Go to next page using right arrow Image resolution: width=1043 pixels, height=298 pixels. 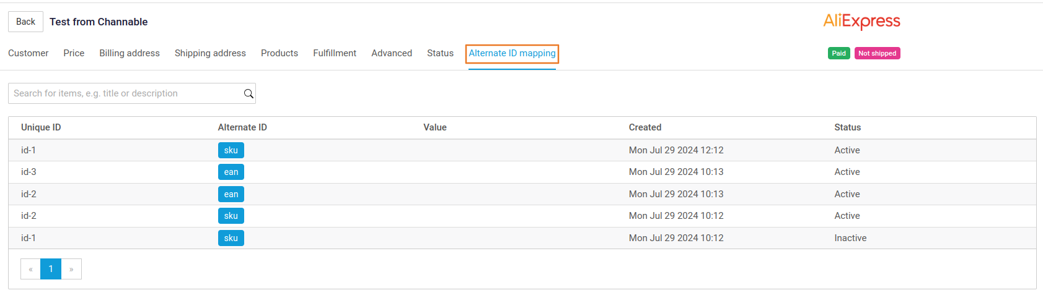coord(71,269)
